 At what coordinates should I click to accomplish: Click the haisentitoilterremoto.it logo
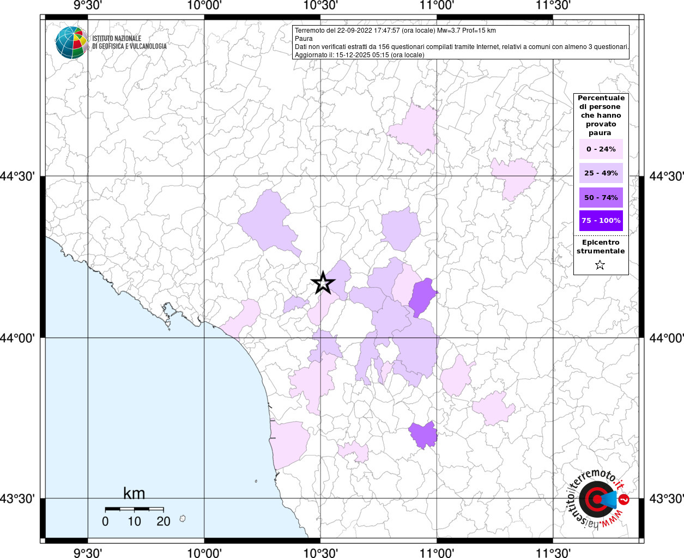coord(597,499)
